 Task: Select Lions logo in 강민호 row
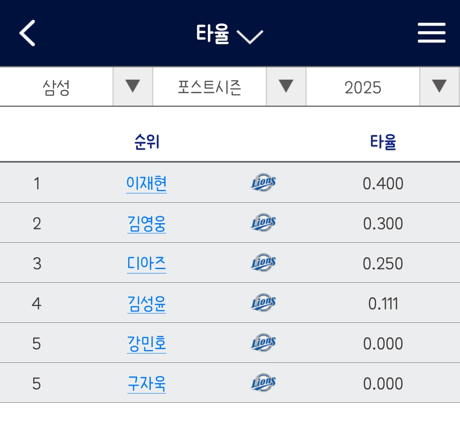click(263, 343)
